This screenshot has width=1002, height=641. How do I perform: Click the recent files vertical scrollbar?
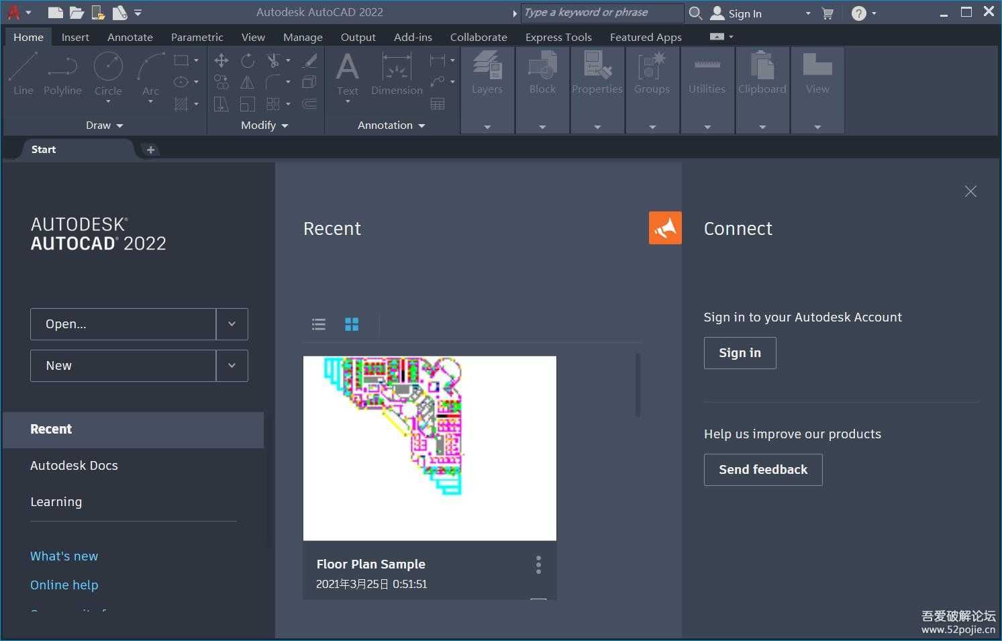click(638, 385)
